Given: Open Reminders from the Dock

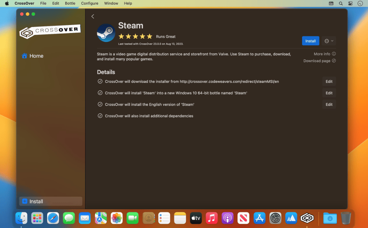Looking at the screenshot, I should click(x=164, y=218).
